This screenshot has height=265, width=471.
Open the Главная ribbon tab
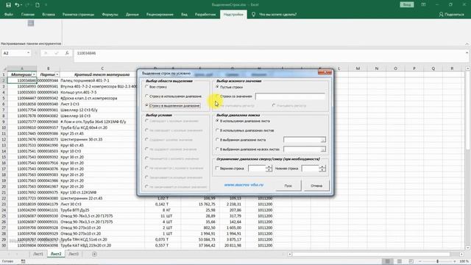pyautogui.click(x=28, y=15)
